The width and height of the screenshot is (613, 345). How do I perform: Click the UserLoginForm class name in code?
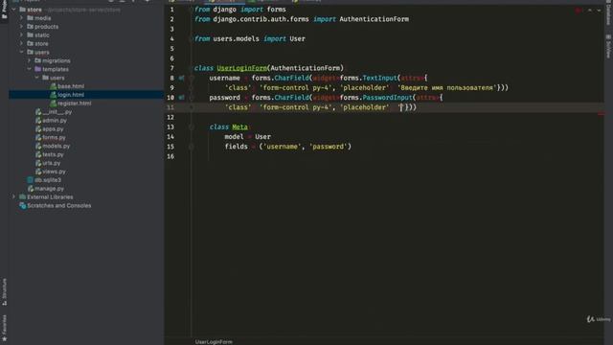[242, 68]
